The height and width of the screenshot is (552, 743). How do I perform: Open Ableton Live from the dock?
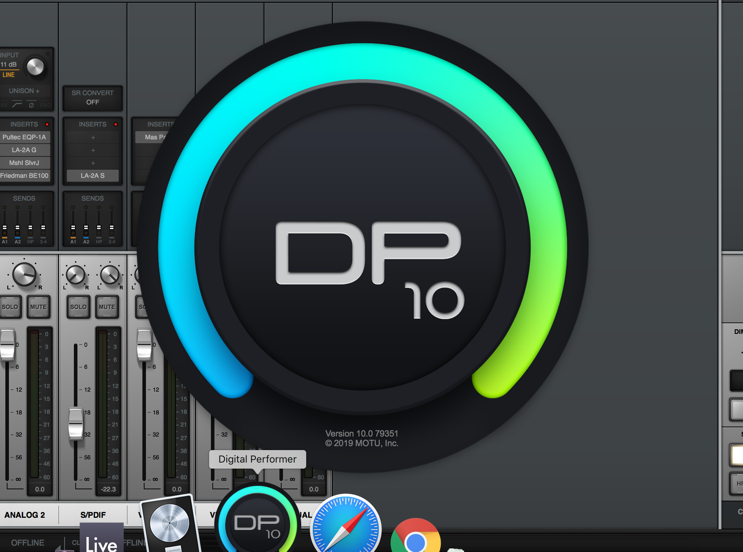101,537
